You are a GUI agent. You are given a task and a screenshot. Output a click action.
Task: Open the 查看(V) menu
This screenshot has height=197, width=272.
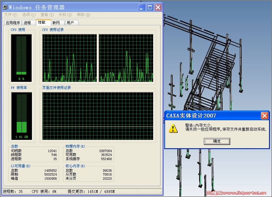click(x=47, y=15)
